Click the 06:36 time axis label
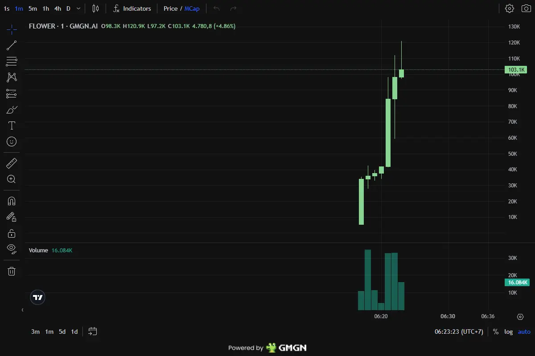This screenshot has width=535, height=356. (x=488, y=316)
